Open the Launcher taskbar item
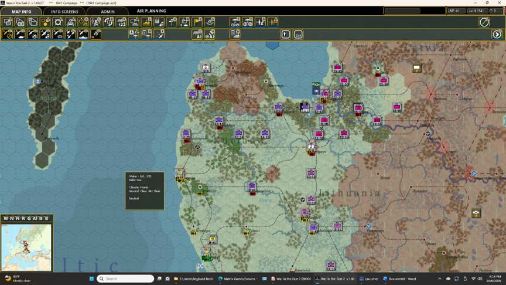Viewport: 506px width, 285px height. [369, 279]
